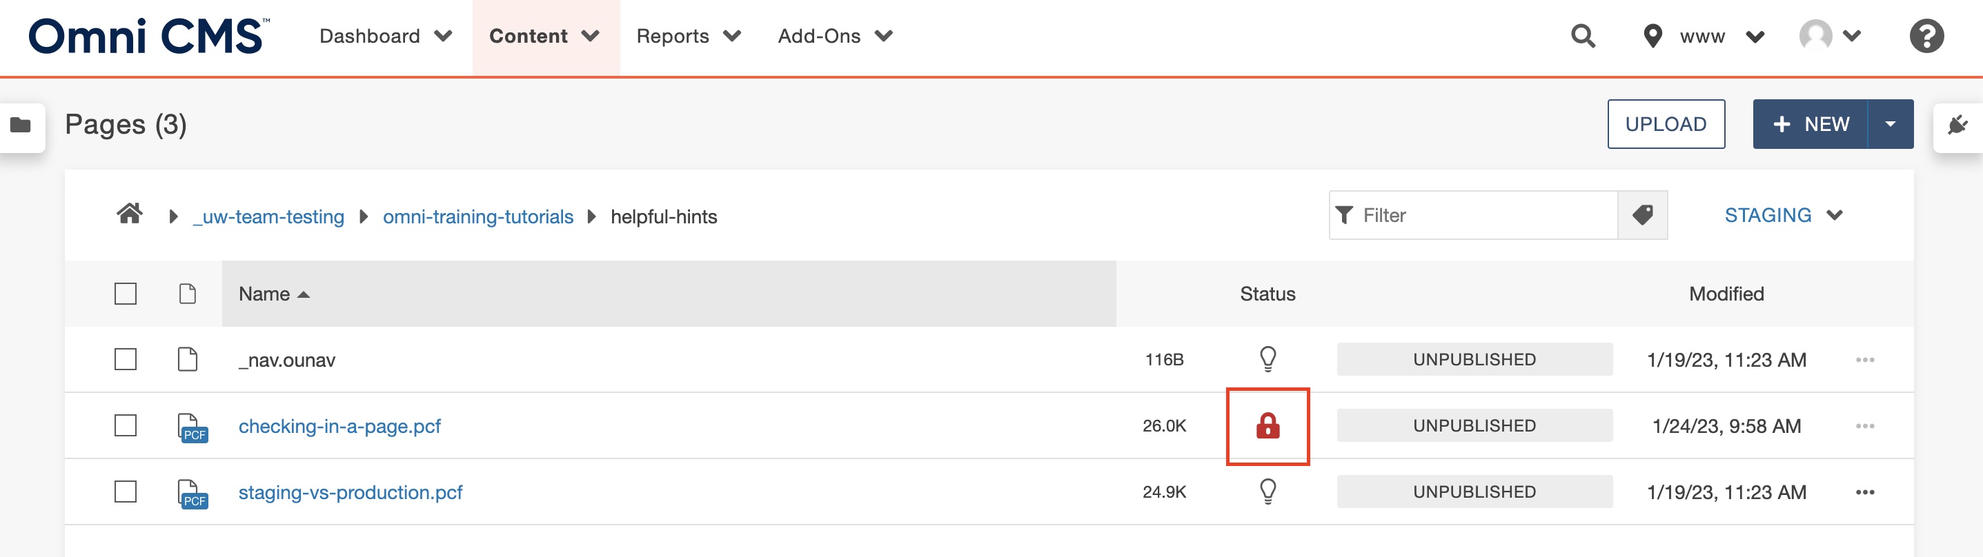Open the Content menu
Viewport: 1983px width, 557px height.
point(544,36)
